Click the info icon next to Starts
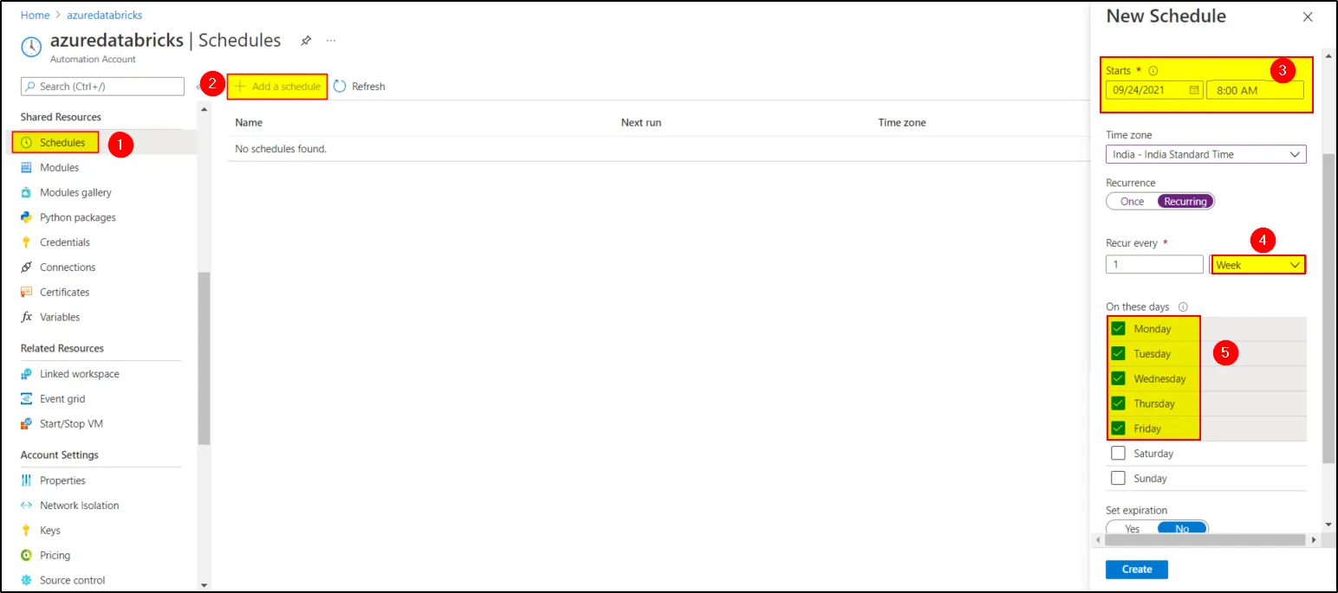The width and height of the screenshot is (1338, 593). click(x=1153, y=71)
